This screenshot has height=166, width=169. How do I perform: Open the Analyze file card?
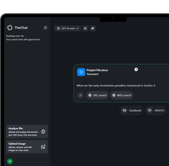27,131
